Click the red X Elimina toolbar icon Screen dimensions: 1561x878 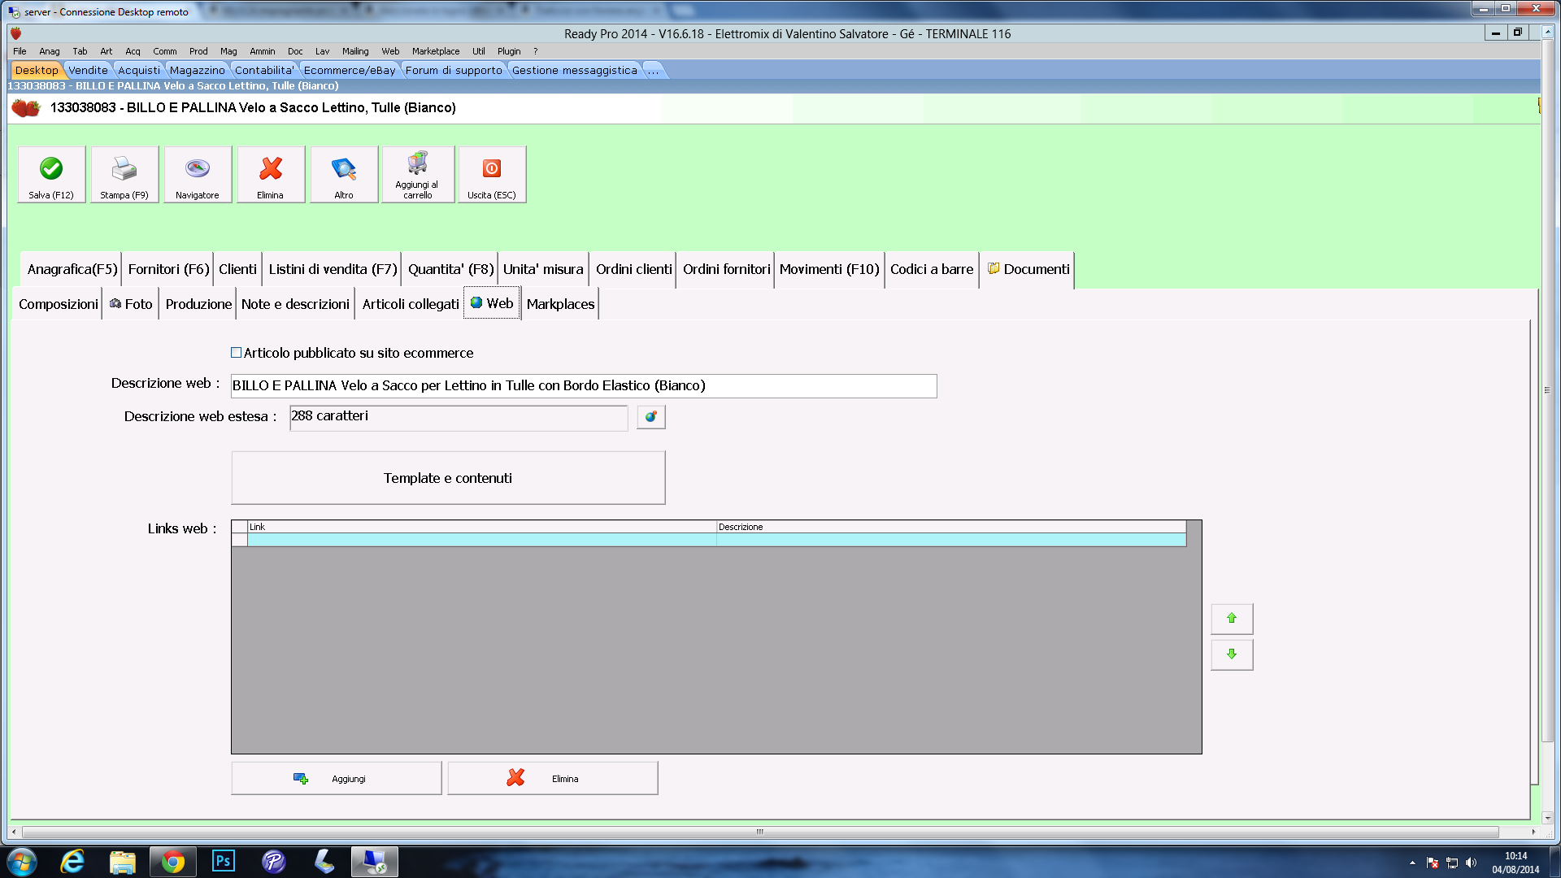(x=270, y=169)
